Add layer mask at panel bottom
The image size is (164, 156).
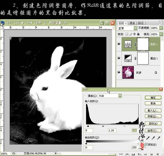click(133, 154)
